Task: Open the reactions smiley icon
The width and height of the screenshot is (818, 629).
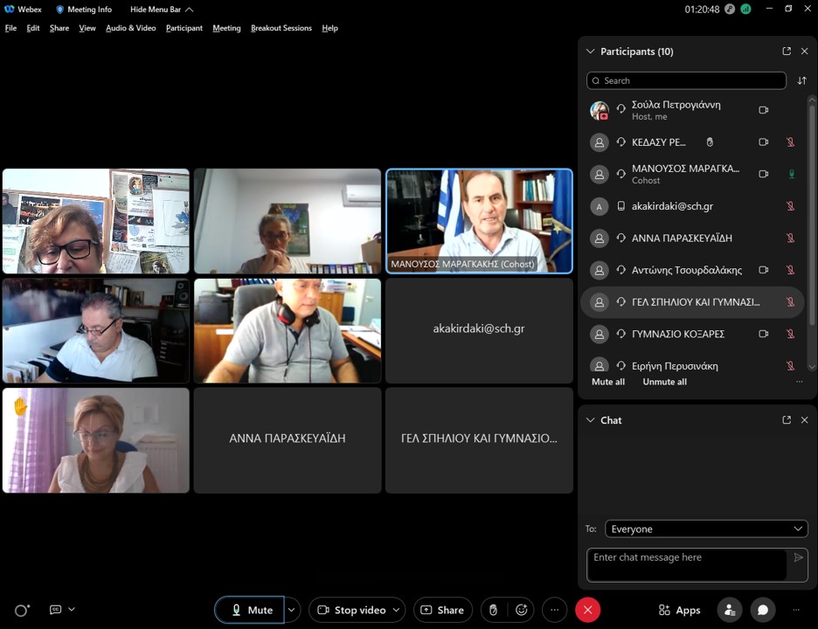Action: tap(522, 610)
